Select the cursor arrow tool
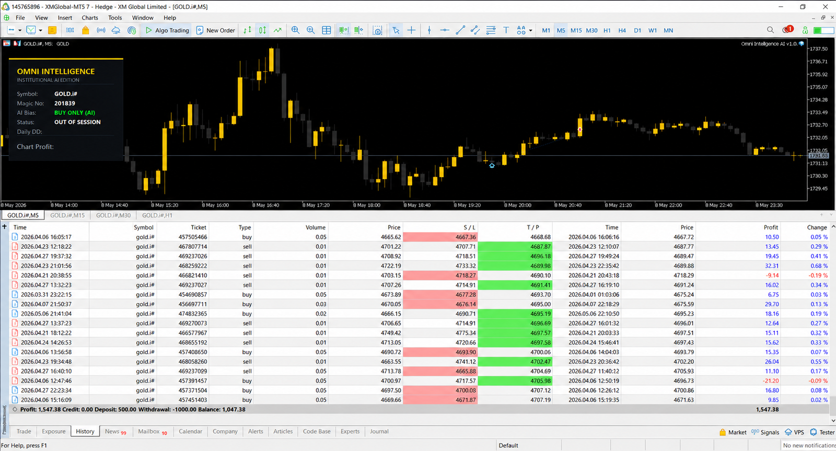Image resolution: width=836 pixels, height=451 pixels. [x=396, y=30]
